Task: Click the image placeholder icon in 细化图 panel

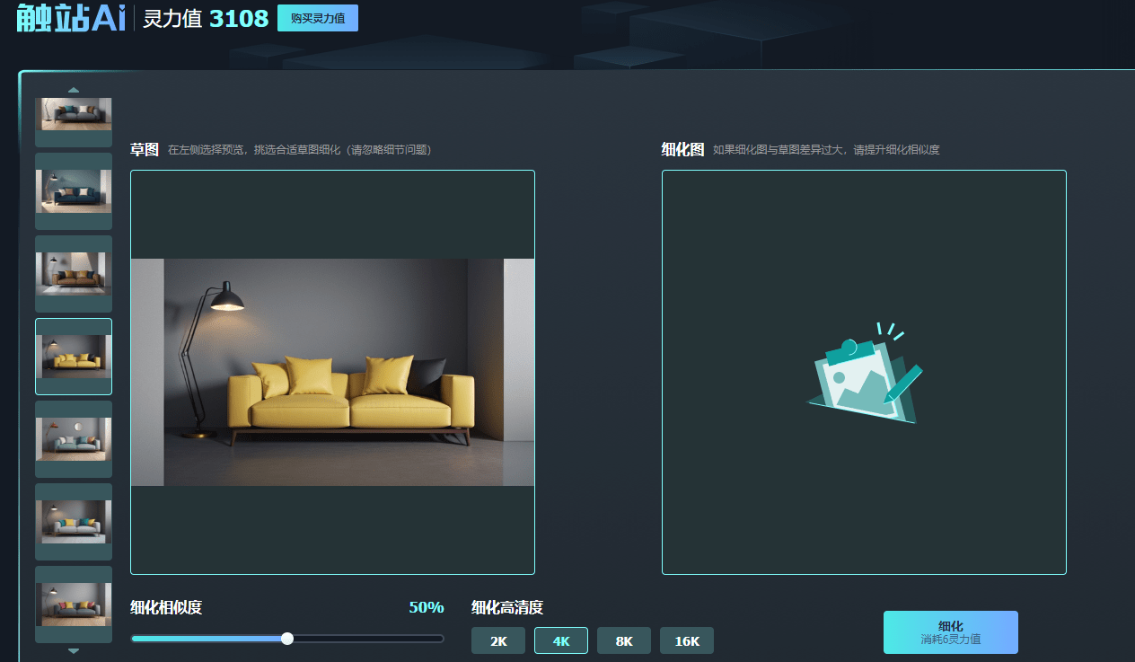Action: pyautogui.click(x=865, y=372)
